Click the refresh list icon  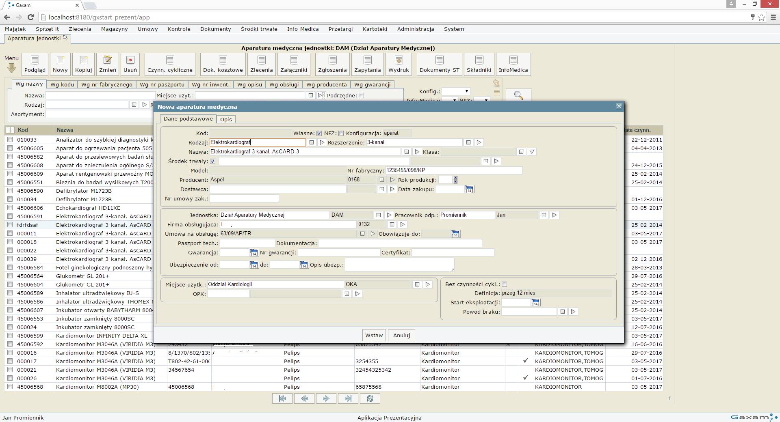[370, 398]
